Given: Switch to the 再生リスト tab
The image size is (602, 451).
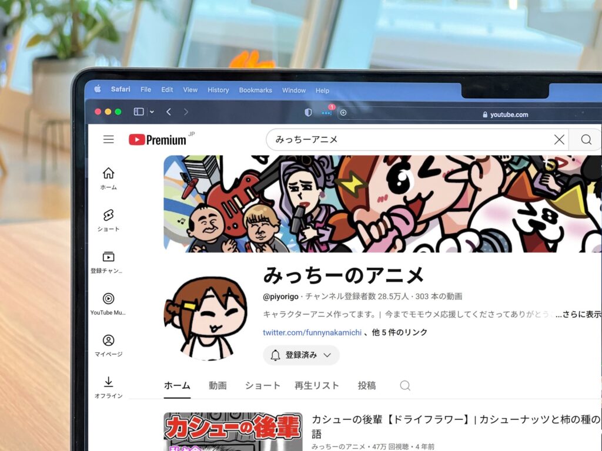Looking at the screenshot, I should click(x=316, y=386).
